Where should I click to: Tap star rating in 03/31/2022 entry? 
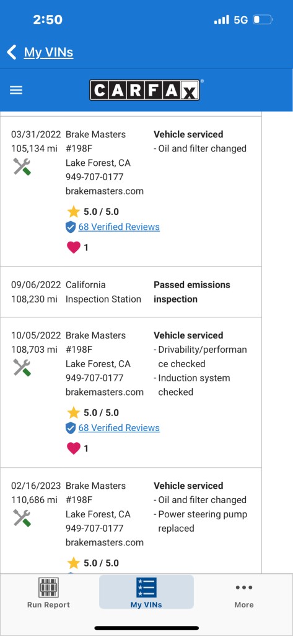coord(93,212)
